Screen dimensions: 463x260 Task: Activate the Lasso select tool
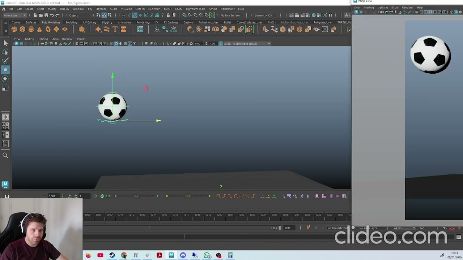click(x=5, y=52)
